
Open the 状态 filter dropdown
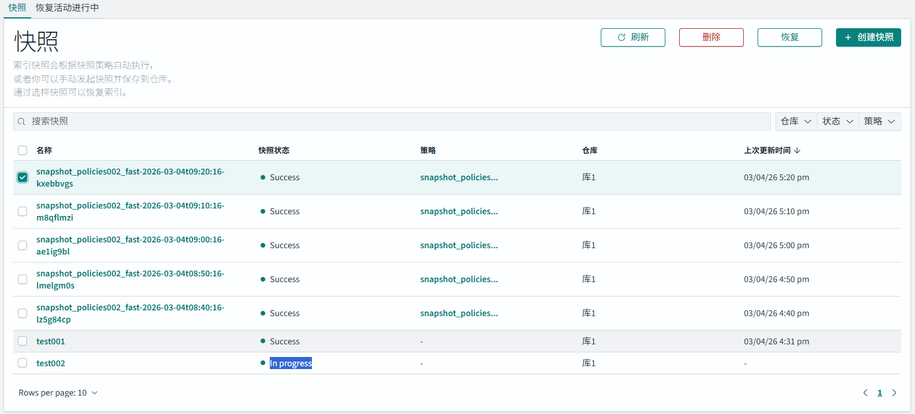(x=838, y=121)
